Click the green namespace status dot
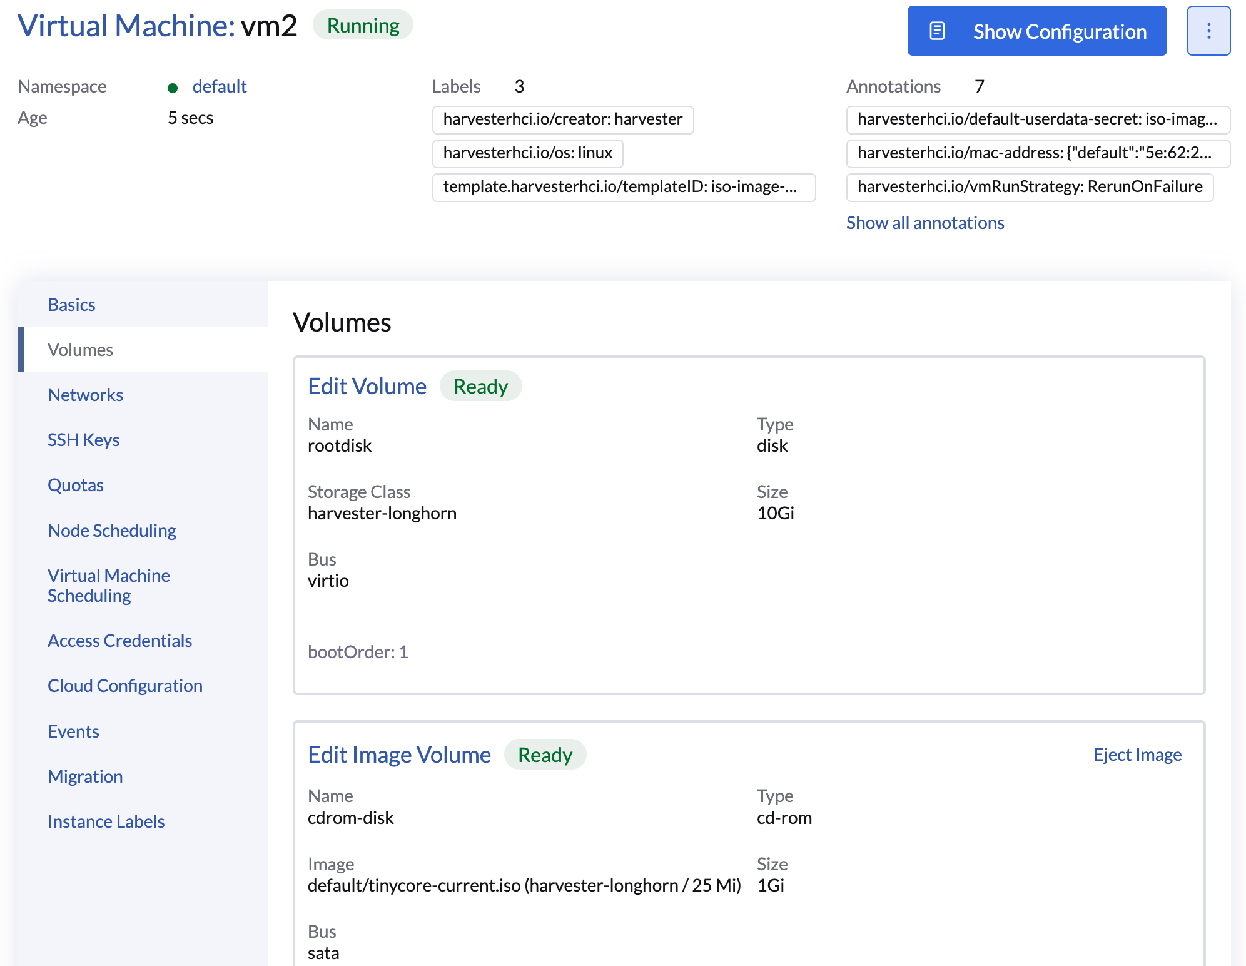The width and height of the screenshot is (1246, 966). click(x=173, y=88)
